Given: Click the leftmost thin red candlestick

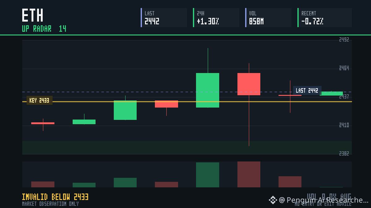Looking at the screenshot, I should [x=43, y=123].
